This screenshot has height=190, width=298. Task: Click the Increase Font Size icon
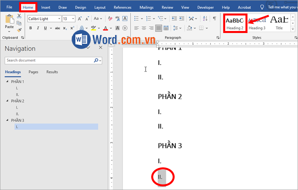80,19
